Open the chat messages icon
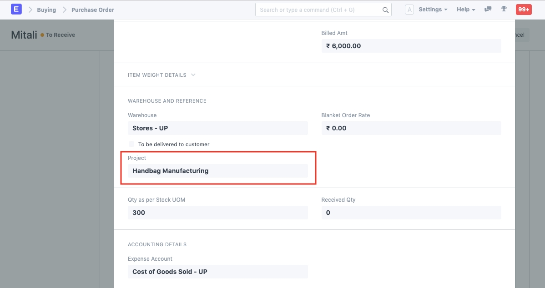545x288 pixels. 488,10
